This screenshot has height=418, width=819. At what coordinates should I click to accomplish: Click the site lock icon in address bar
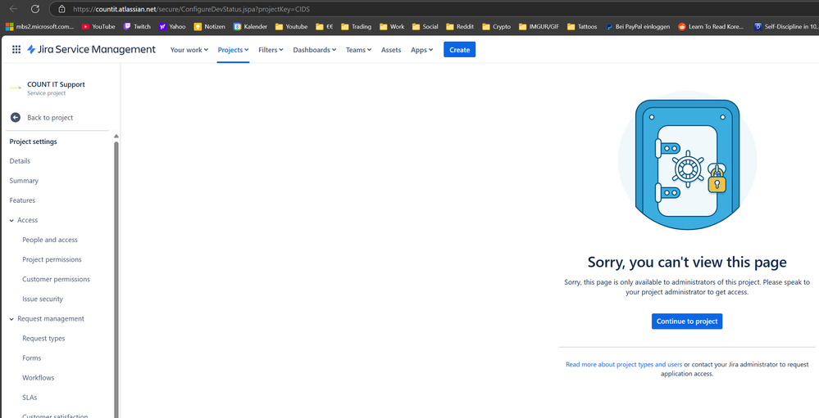click(x=61, y=9)
